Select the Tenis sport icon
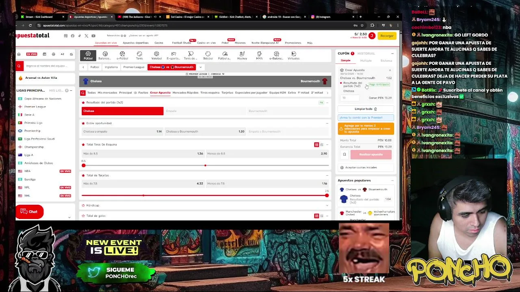520x292 pixels. (139, 56)
